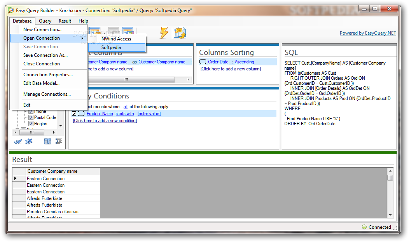Click the field tree horizontal scroll left arrow
Viewport: 409px width, 242px height.
click(16, 132)
